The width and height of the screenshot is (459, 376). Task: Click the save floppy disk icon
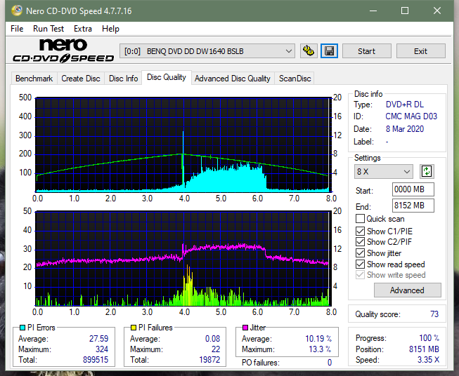click(x=330, y=51)
